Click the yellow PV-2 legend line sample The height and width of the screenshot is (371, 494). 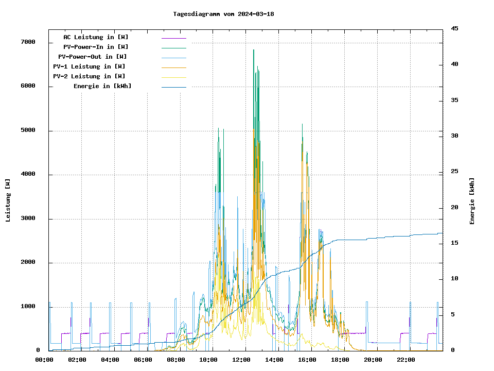[x=173, y=77]
